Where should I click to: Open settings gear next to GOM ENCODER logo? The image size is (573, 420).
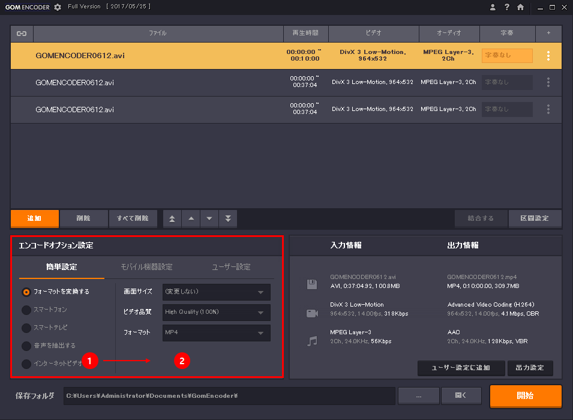tap(58, 7)
